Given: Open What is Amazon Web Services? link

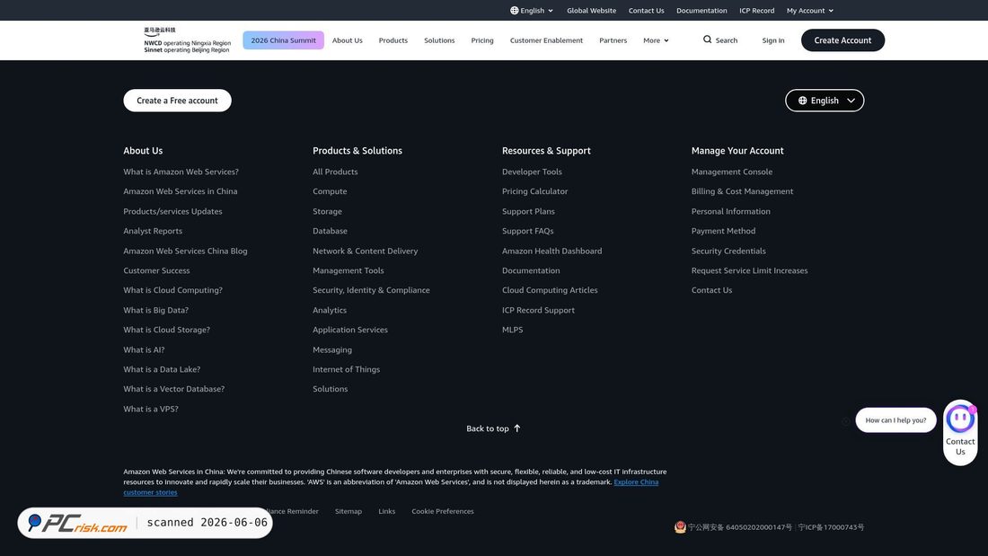Looking at the screenshot, I should 181,172.
